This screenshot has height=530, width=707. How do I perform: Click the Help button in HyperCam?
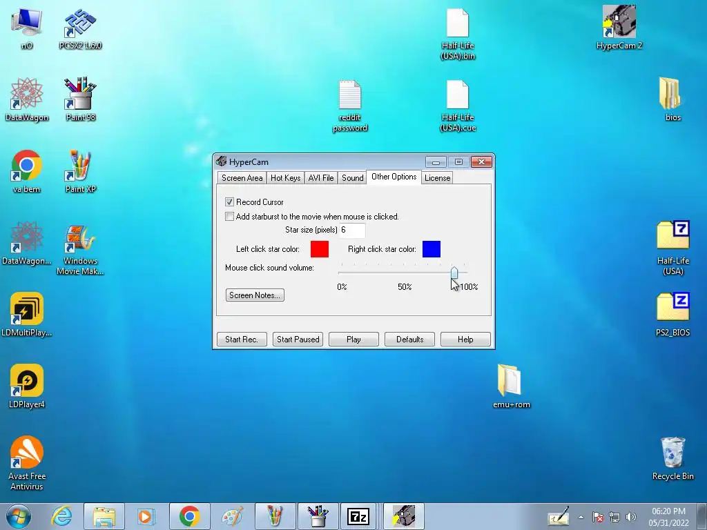pyautogui.click(x=465, y=340)
